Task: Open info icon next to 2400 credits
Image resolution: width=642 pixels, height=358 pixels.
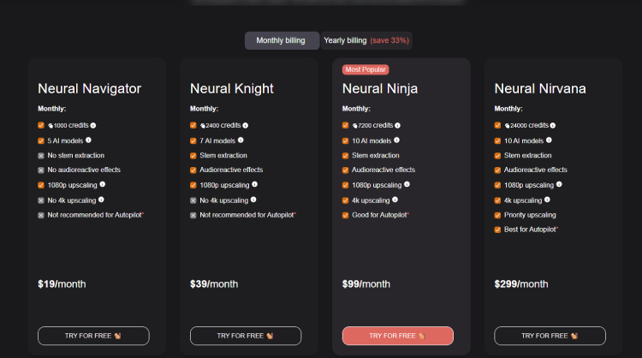Action: pyautogui.click(x=246, y=125)
